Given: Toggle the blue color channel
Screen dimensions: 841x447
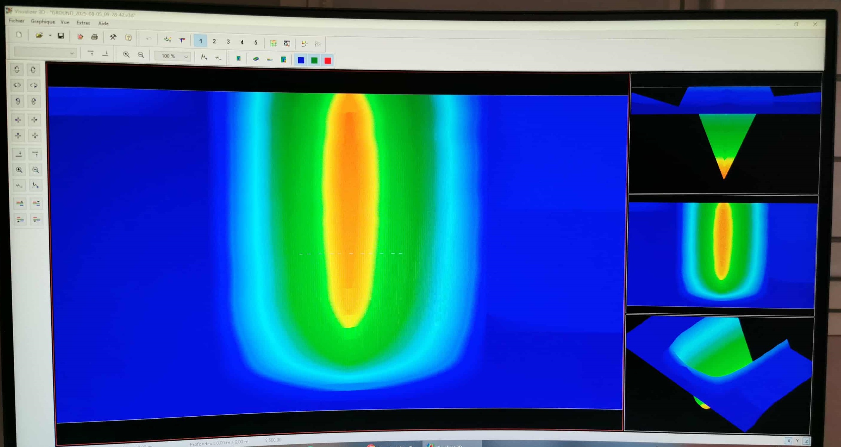Looking at the screenshot, I should coord(301,60).
